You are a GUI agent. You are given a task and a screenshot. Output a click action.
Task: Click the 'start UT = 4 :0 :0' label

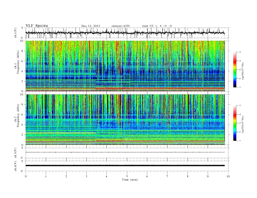click(157, 26)
